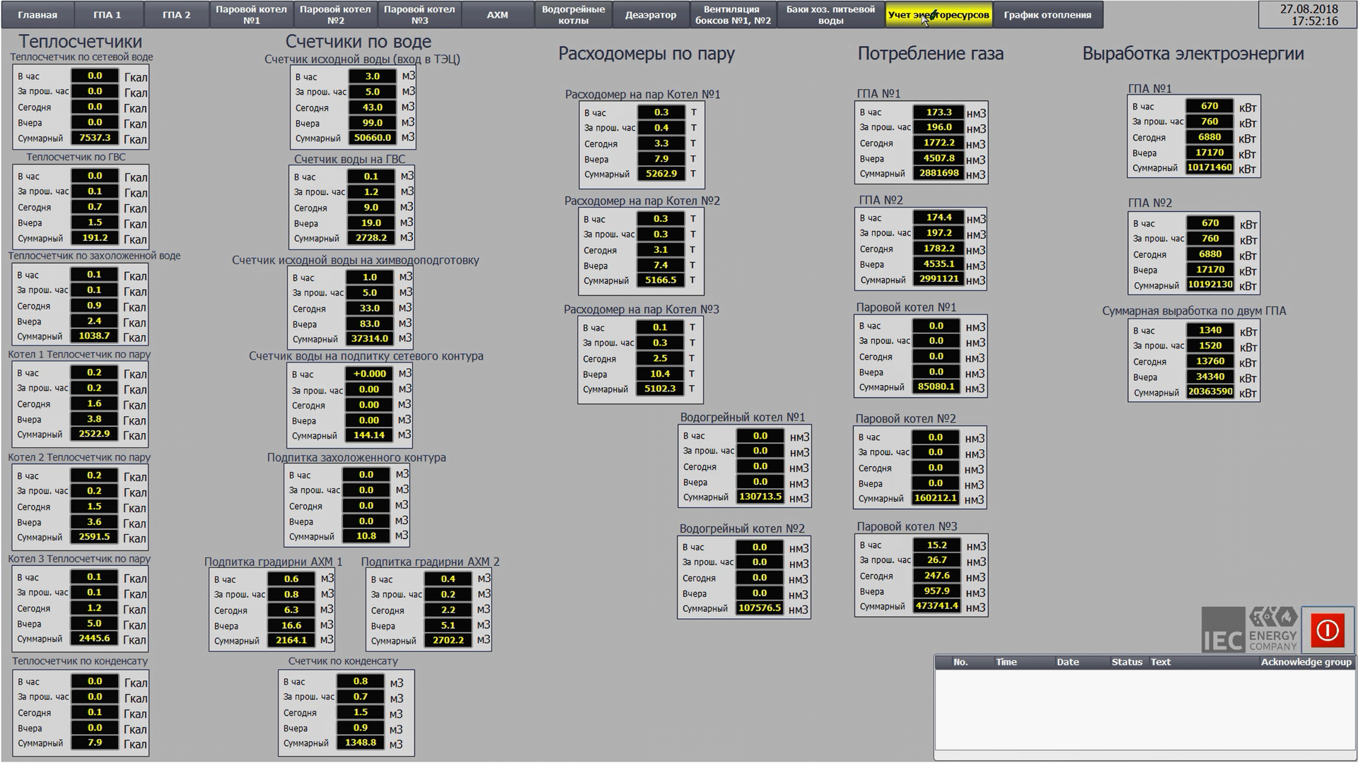Click Суммарный value 7537.3 in сетевой воде heat meter
The height and width of the screenshot is (763, 1358).
(95, 138)
